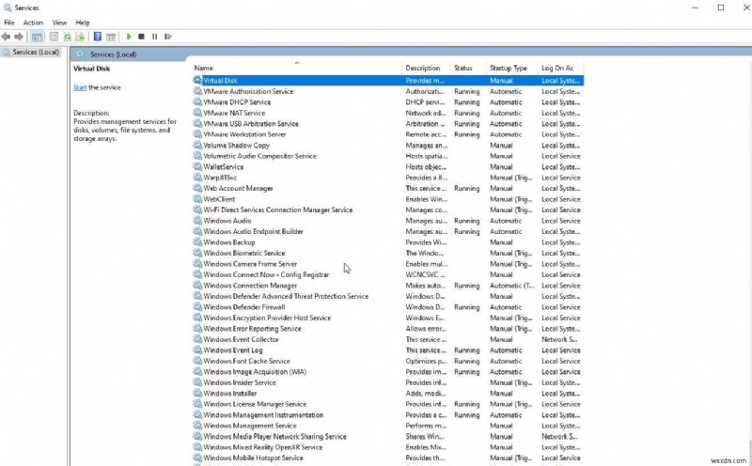Select the Web Account Manager row
This screenshot has height=466, width=752.
tap(388, 188)
